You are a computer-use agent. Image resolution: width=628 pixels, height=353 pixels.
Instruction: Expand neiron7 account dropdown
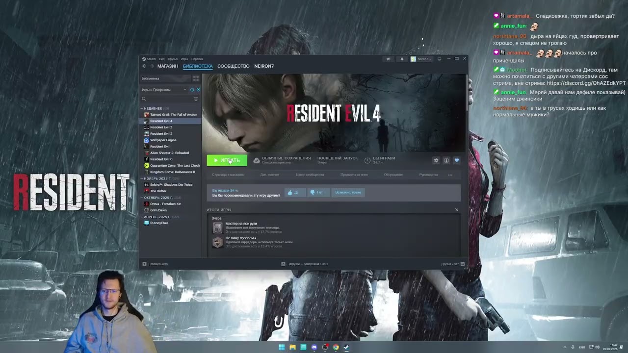(421, 59)
